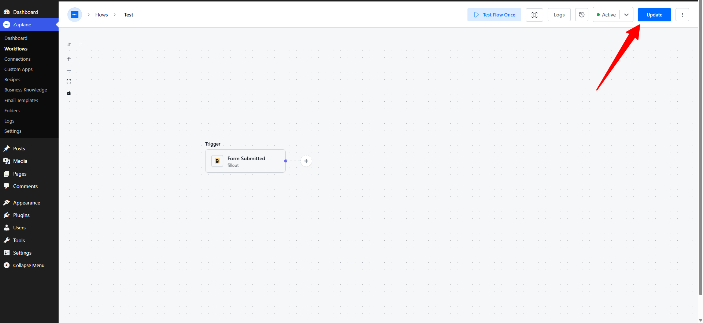
Task: Click the scrollbar down arrow
Action: point(700,320)
